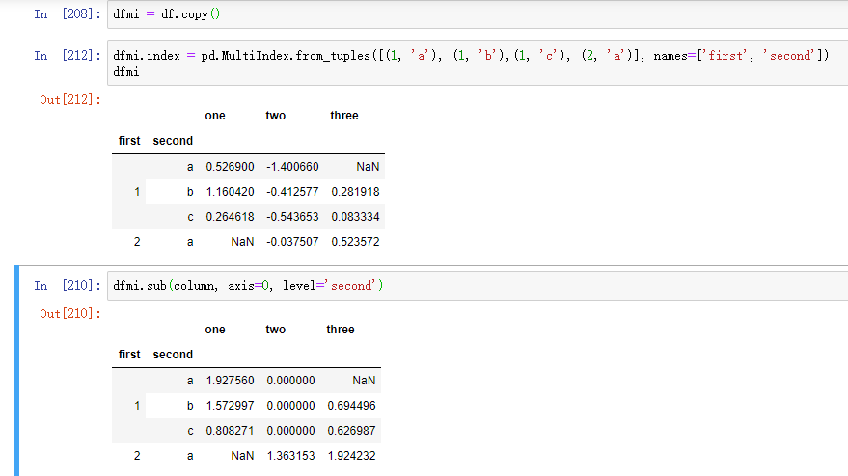Click the Out[212] output prompt
The image size is (848, 476).
click(x=70, y=100)
